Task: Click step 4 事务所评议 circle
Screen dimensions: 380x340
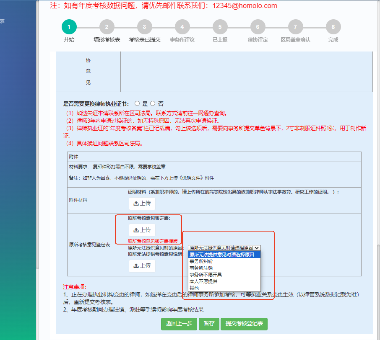Action: [x=182, y=27]
